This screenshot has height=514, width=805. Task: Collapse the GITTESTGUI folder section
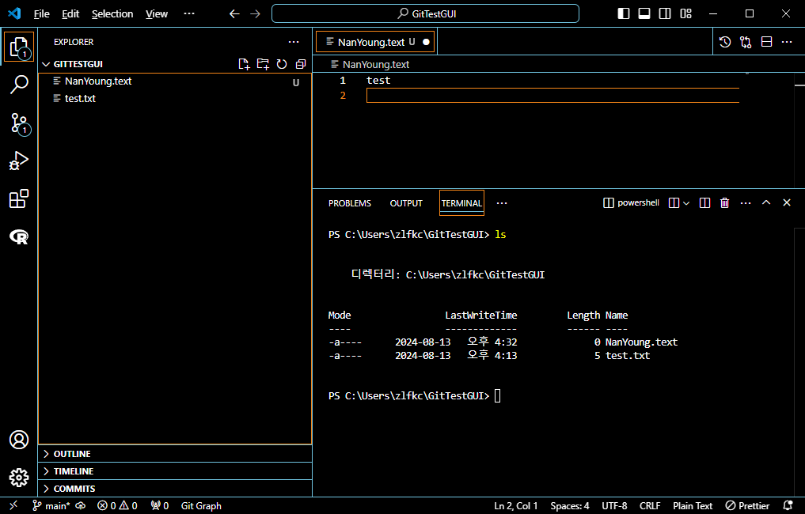click(78, 64)
